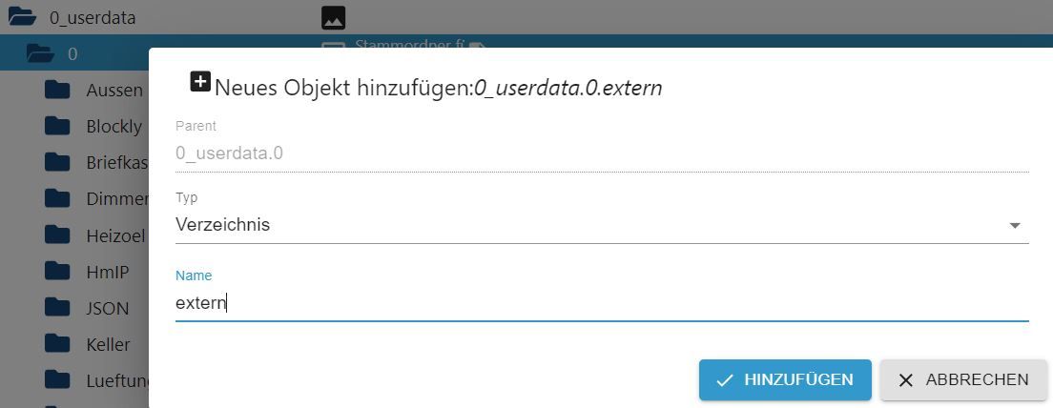1053x408 pixels.
Task: Cancel the dialog with Abbrechen
Action: click(x=964, y=380)
